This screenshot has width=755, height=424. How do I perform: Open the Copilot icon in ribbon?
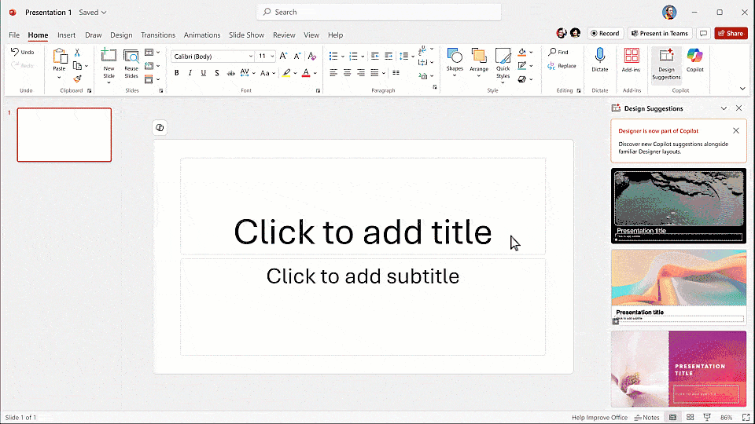point(694,56)
